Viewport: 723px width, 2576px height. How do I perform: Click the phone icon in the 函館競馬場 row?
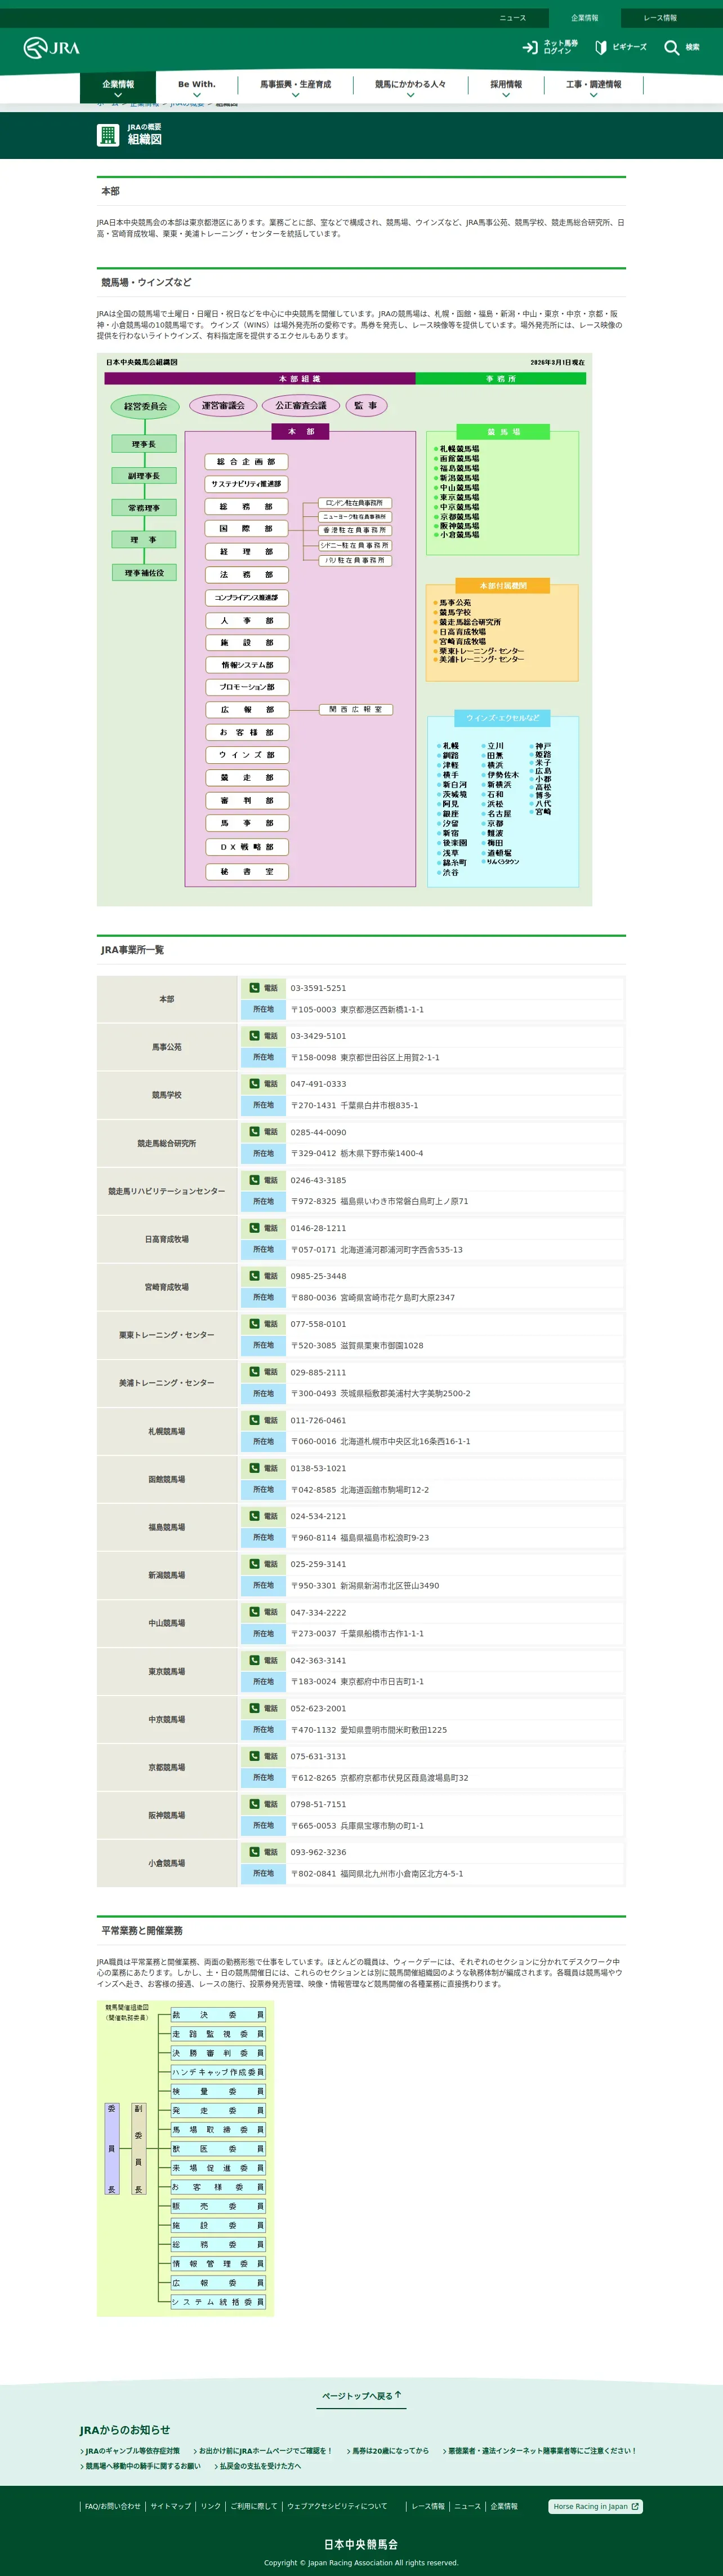(255, 1468)
